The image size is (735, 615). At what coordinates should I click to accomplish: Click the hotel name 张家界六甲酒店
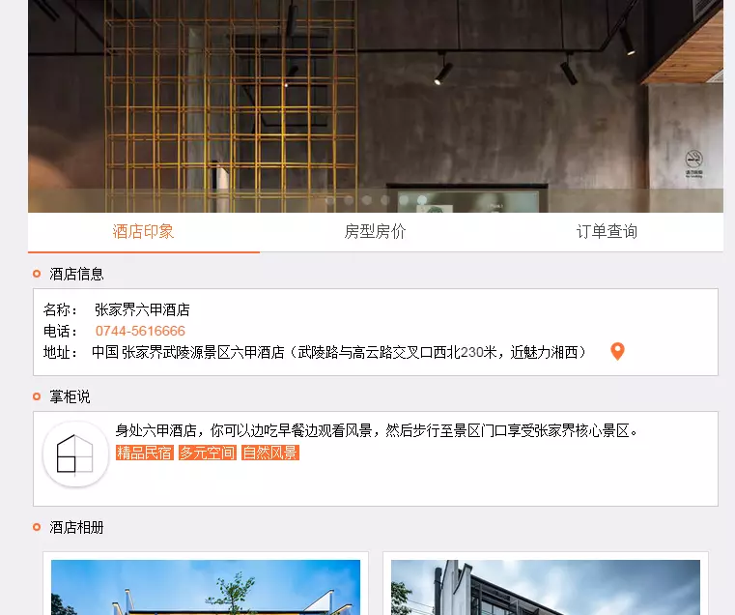(x=142, y=309)
